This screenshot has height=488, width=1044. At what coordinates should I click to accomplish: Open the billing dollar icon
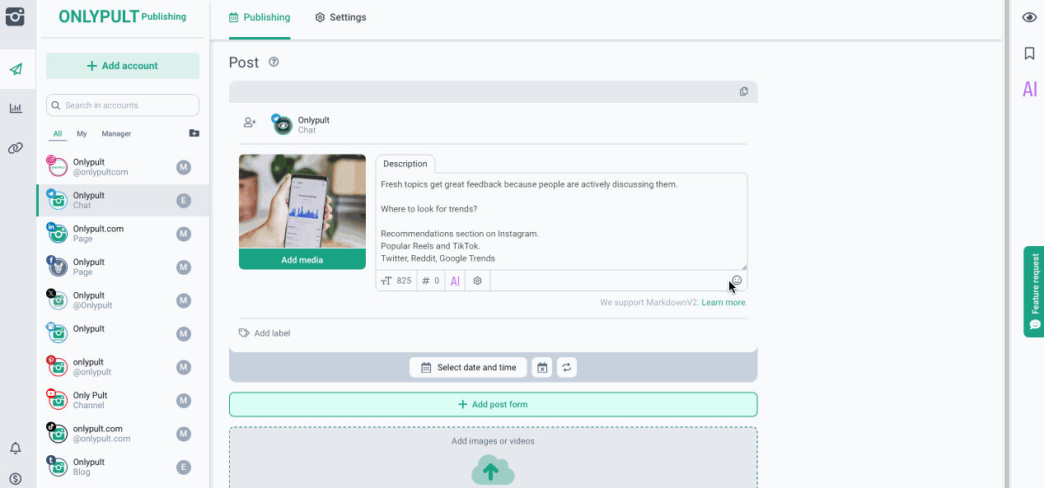coord(16,478)
